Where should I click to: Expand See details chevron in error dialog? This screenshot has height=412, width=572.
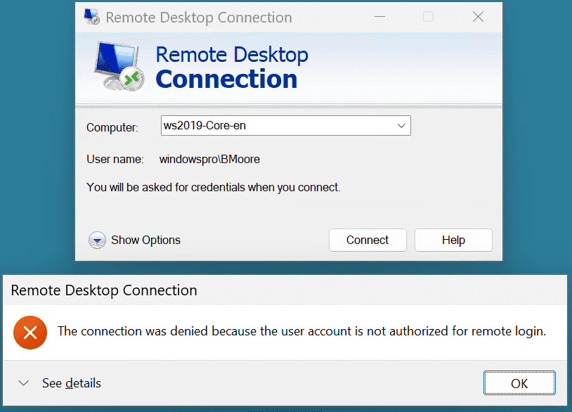[x=24, y=383]
